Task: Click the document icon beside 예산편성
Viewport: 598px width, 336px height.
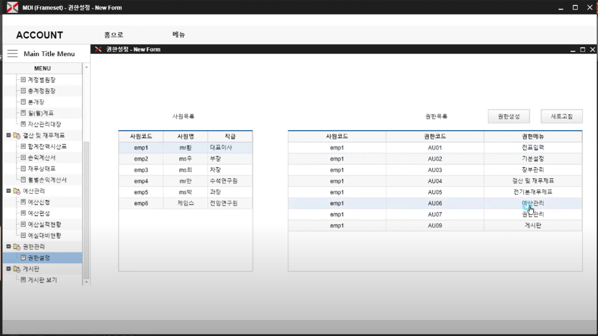Action: pos(23,213)
